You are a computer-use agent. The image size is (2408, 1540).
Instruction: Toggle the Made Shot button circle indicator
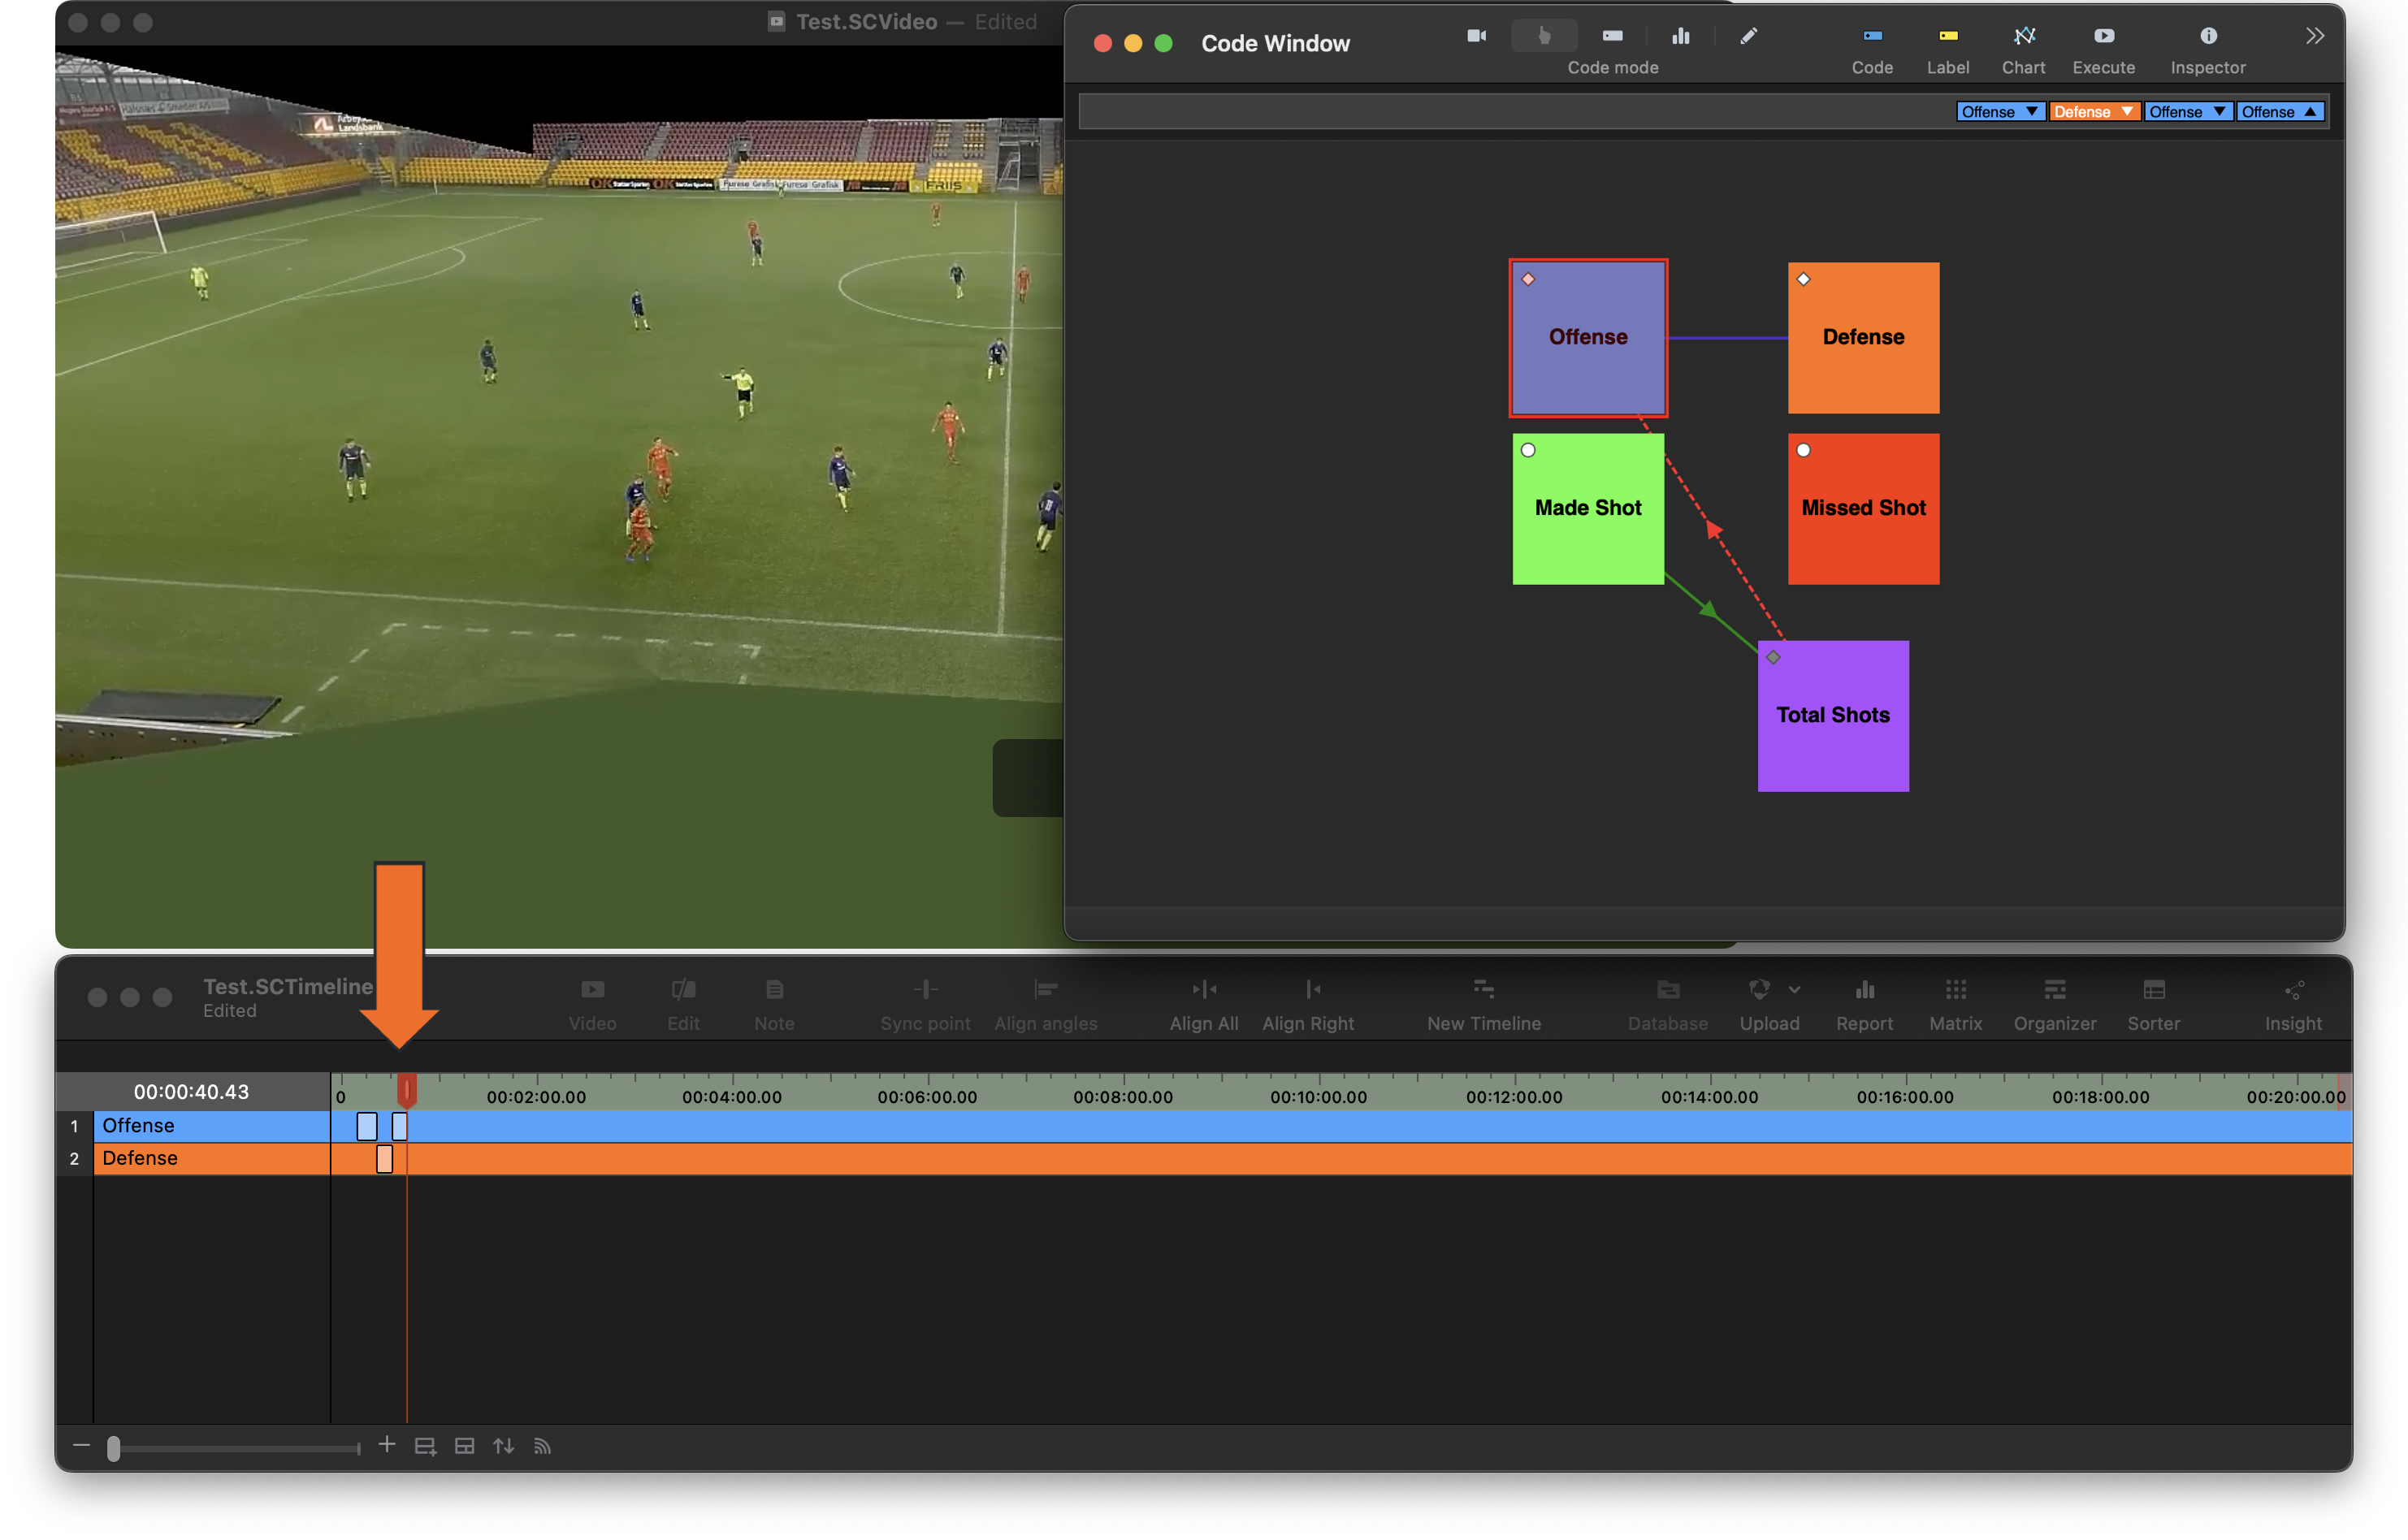[1528, 450]
